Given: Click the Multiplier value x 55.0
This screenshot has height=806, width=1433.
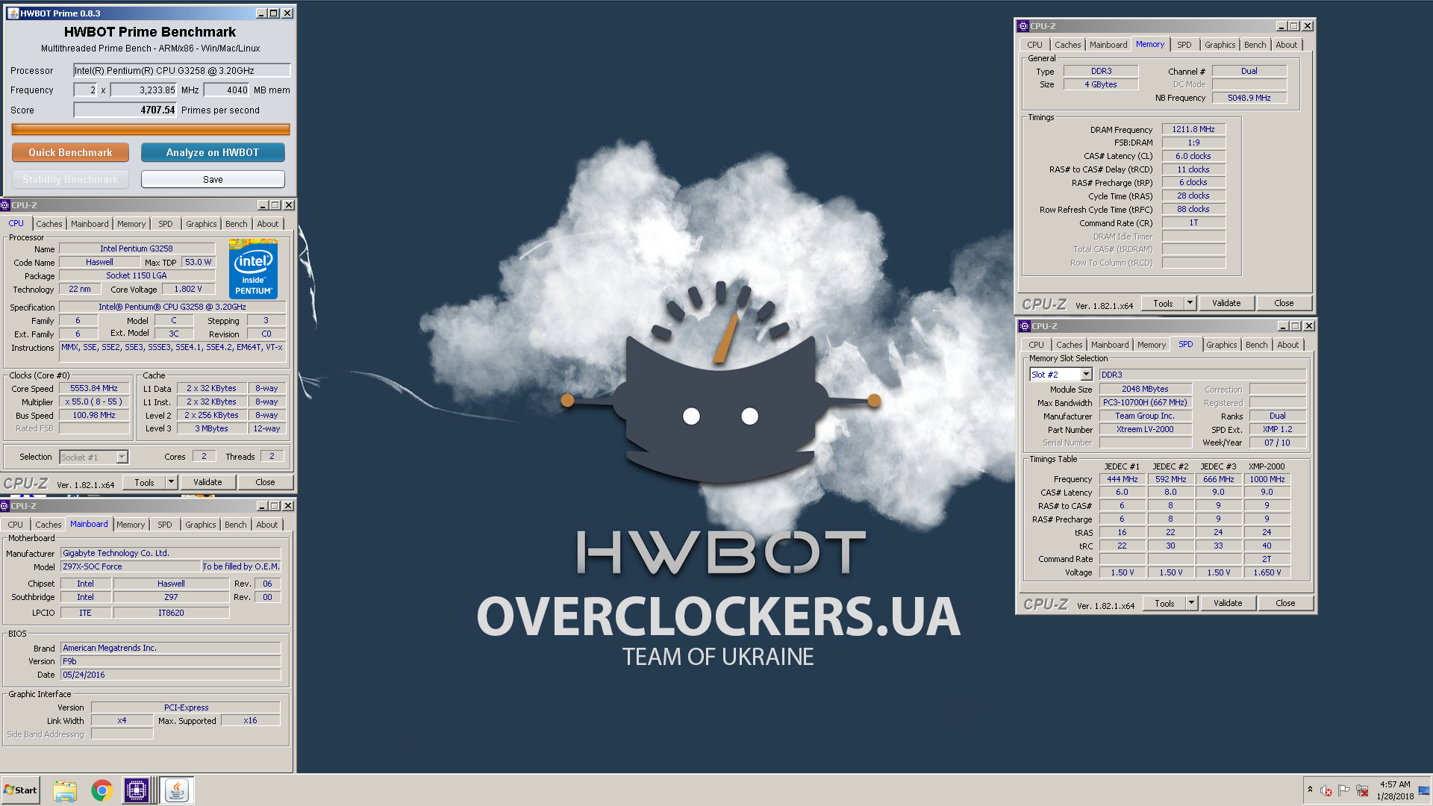Looking at the screenshot, I should (x=94, y=402).
